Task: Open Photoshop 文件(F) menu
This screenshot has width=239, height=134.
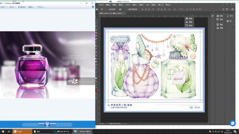Action: (x=101, y=5)
